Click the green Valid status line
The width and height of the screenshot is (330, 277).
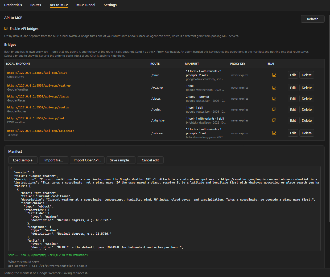(x=48, y=255)
